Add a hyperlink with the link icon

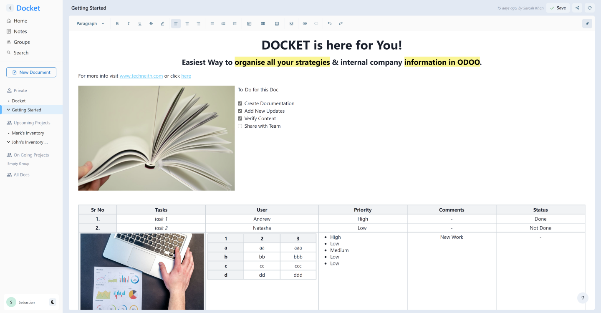point(305,23)
